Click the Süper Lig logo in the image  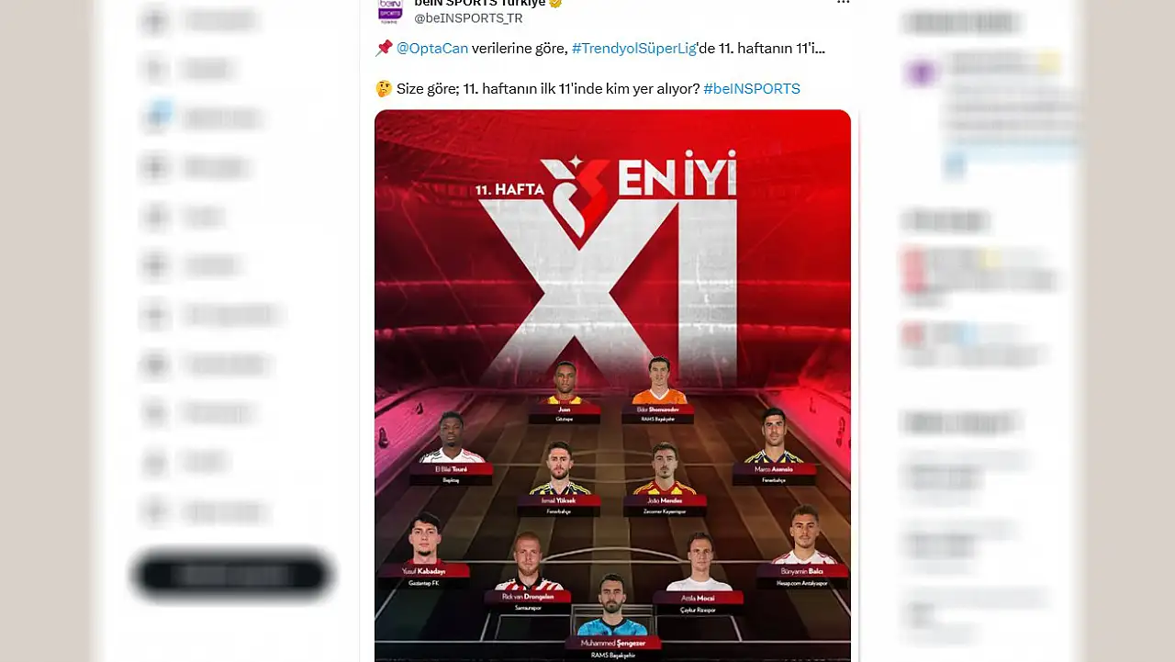576,199
